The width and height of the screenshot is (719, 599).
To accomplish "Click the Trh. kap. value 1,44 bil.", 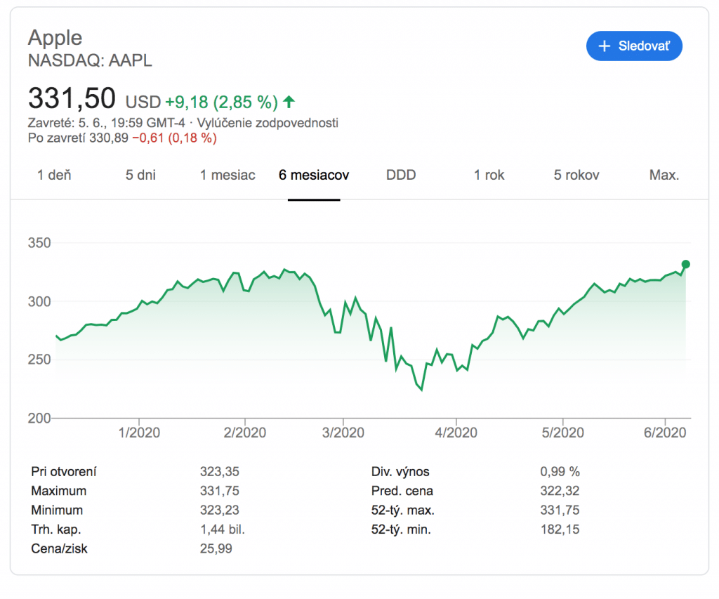I will (222, 529).
